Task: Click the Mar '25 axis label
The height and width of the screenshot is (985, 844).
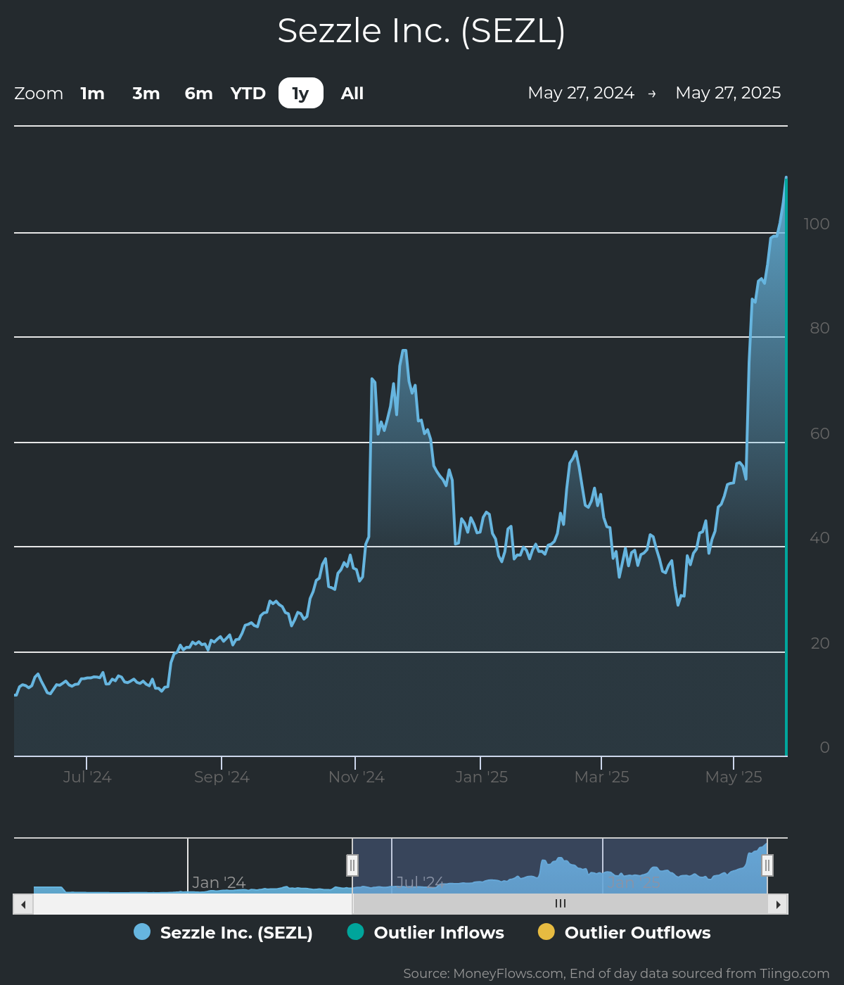Action: tap(601, 777)
